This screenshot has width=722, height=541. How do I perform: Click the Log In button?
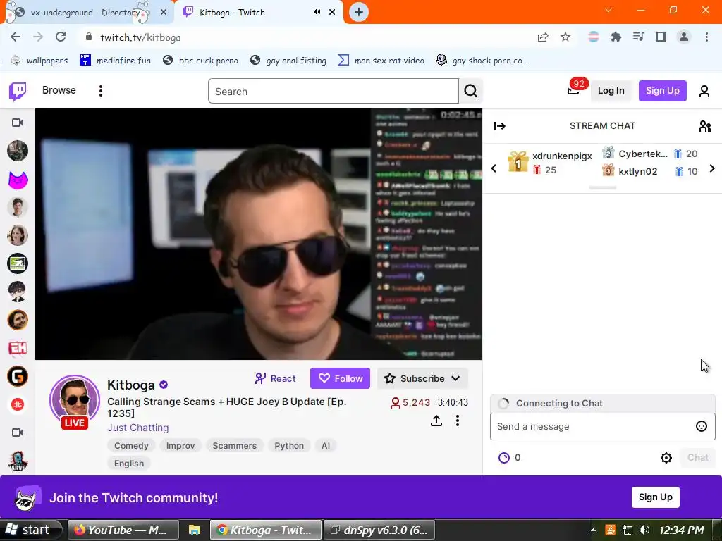[x=611, y=91]
